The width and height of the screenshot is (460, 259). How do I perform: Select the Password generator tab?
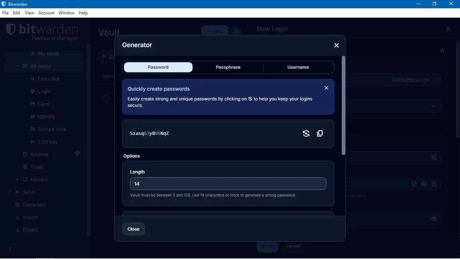click(158, 67)
